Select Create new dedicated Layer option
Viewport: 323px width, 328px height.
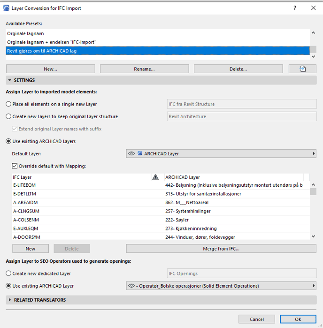8,274
